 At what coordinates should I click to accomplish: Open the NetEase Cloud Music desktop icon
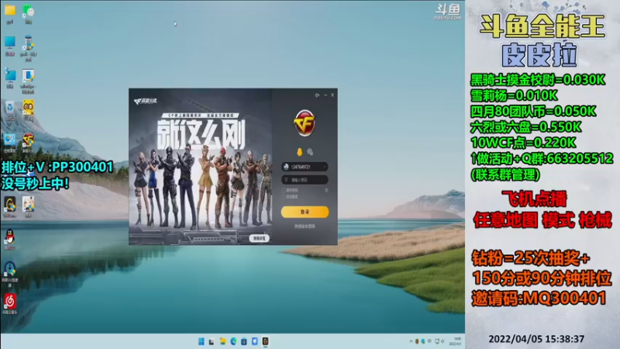[x=10, y=301]
